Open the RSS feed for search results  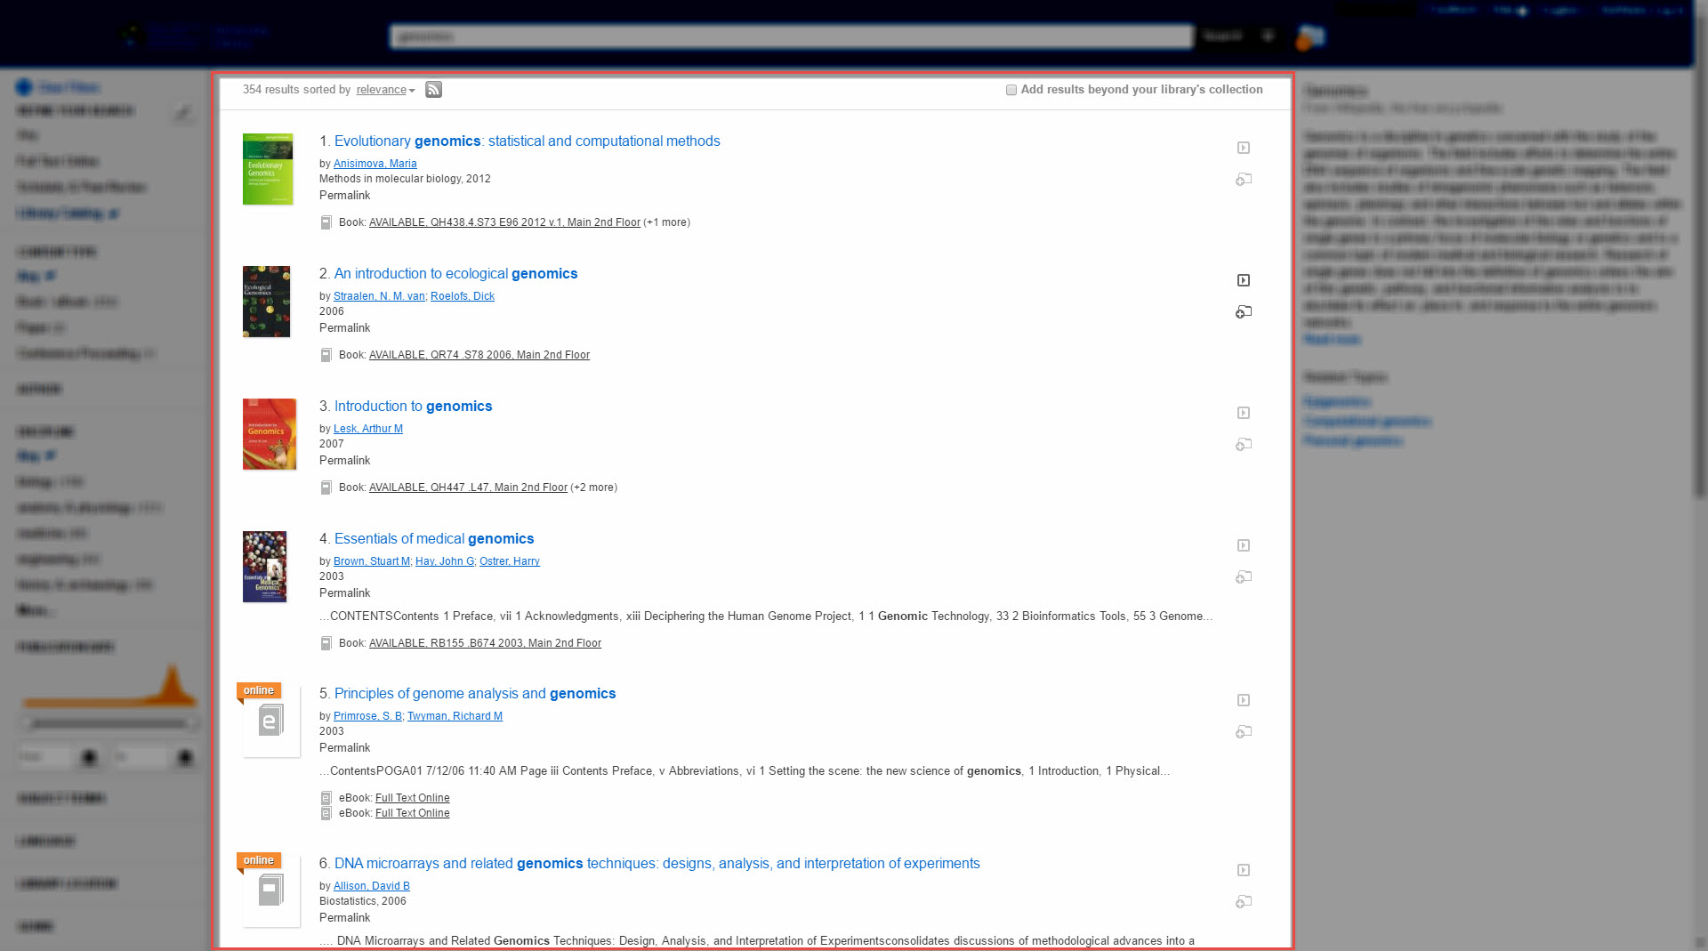433,90
